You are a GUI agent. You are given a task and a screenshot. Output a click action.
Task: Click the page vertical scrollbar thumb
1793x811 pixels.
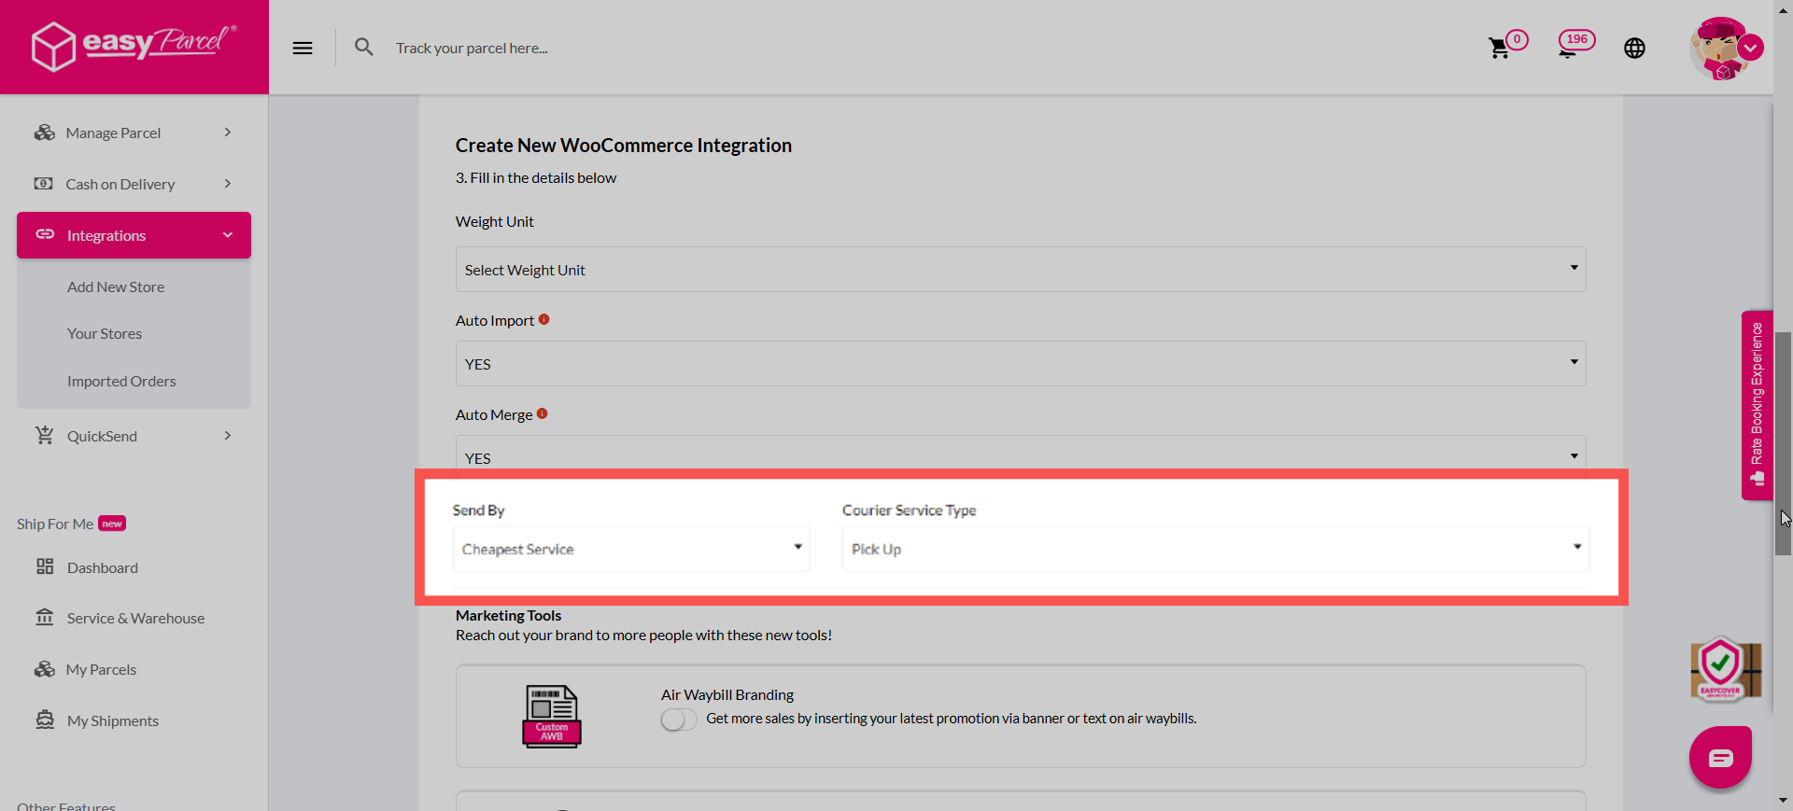click(x=1783, y=443)
